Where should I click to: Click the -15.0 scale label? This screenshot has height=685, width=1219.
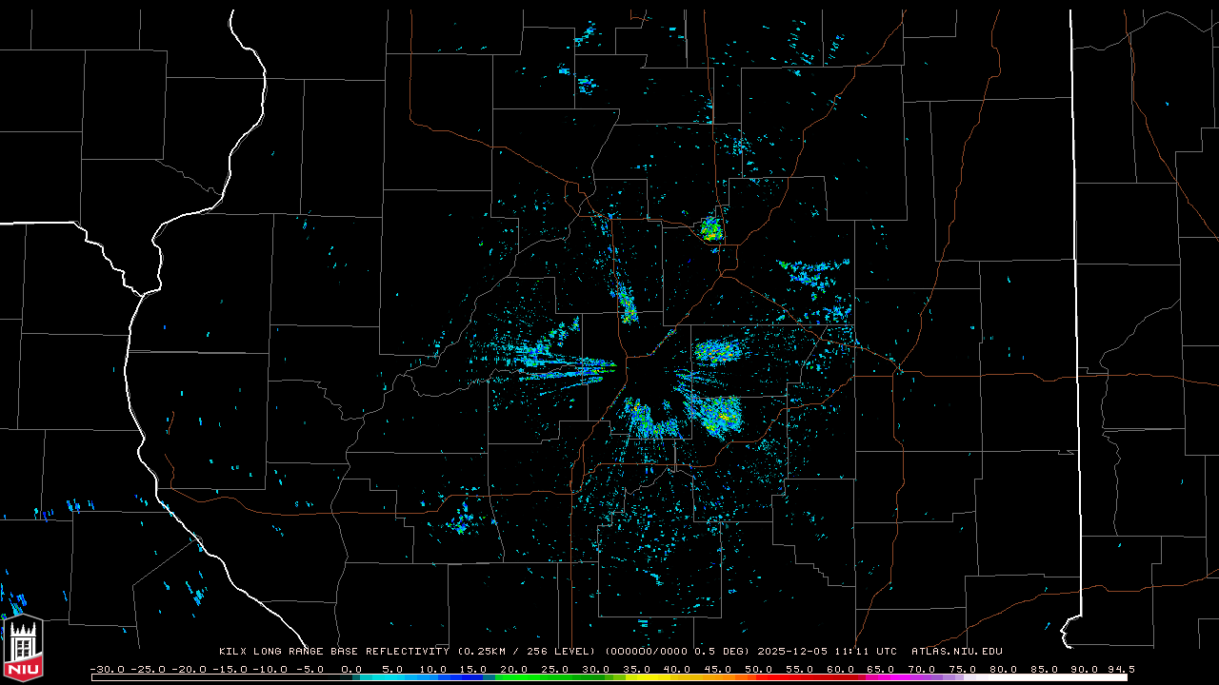coord(230,670)
